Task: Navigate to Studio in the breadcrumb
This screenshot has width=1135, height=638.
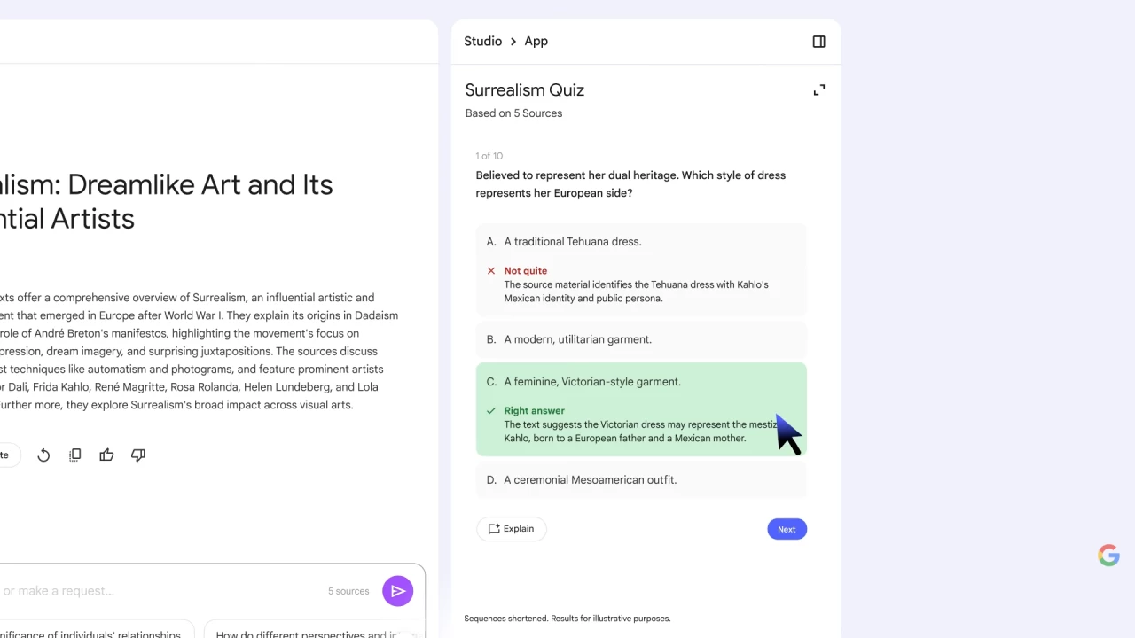Action: (x=482, y=41)
